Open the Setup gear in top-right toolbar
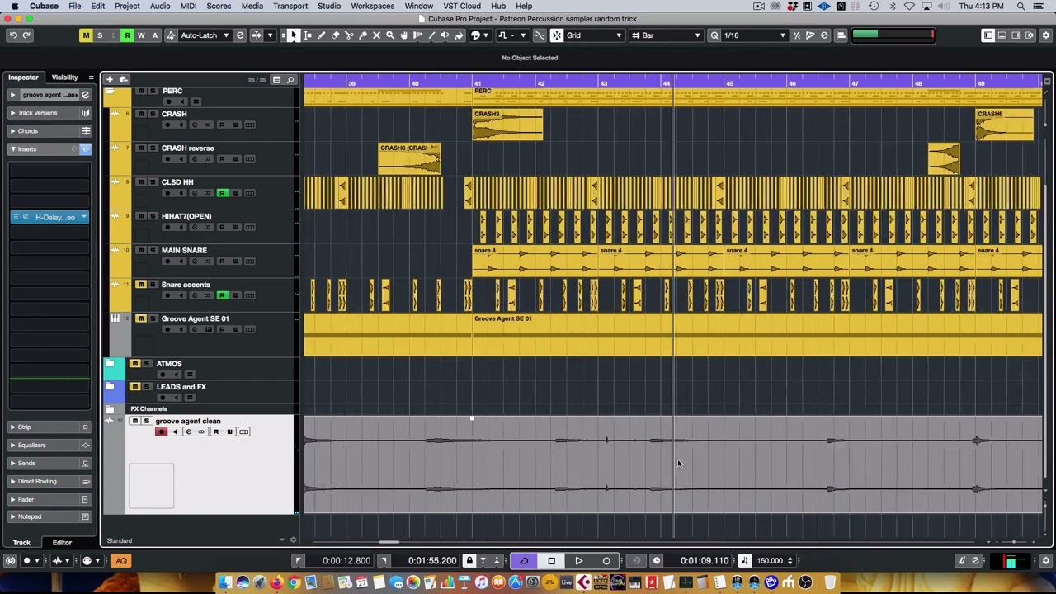The width and height of the screenshot is (1056, 594). [x=1046, y=35]
